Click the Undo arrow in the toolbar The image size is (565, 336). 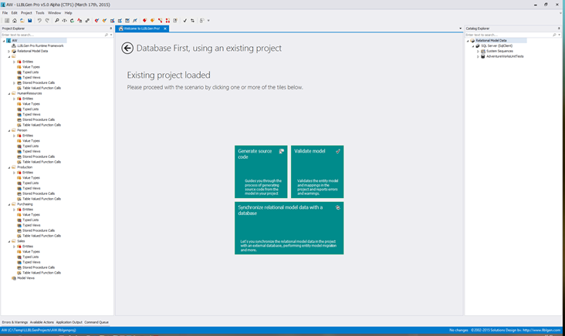coord(39,21)
